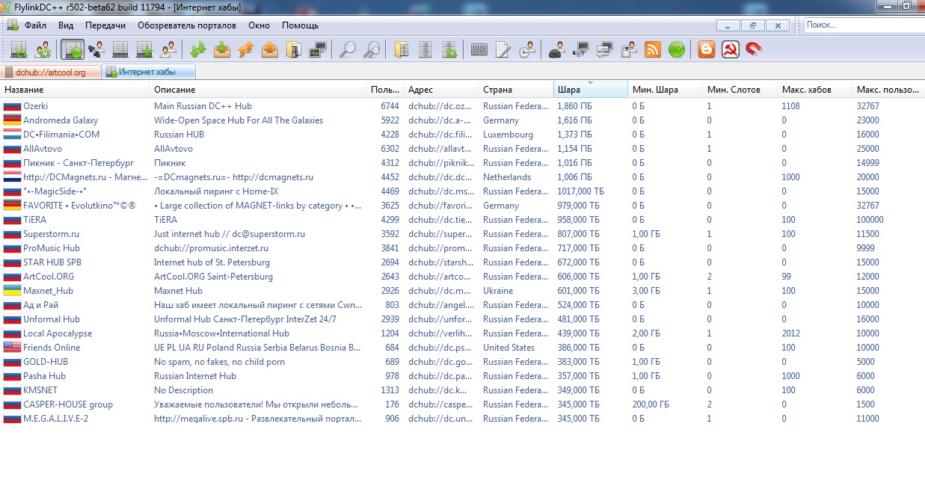Viewport: 925px width, 480px height.
Task: Sort the list by Название column
Action: [75, 90]
